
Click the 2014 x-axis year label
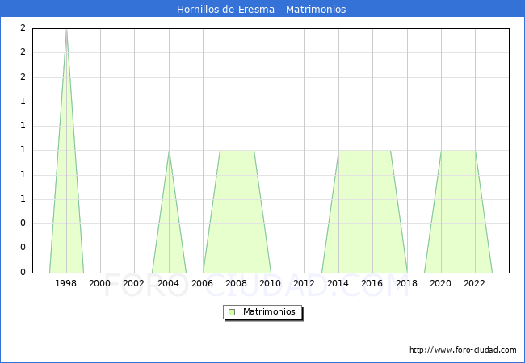coord(338,283)
